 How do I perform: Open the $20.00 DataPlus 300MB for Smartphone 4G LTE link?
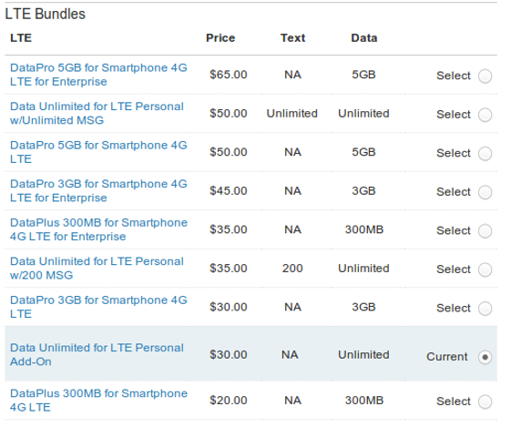(x=98, y=401)
